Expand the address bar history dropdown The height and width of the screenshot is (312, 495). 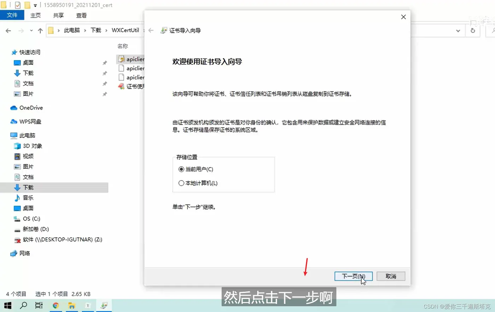click(x=458, y=31)
